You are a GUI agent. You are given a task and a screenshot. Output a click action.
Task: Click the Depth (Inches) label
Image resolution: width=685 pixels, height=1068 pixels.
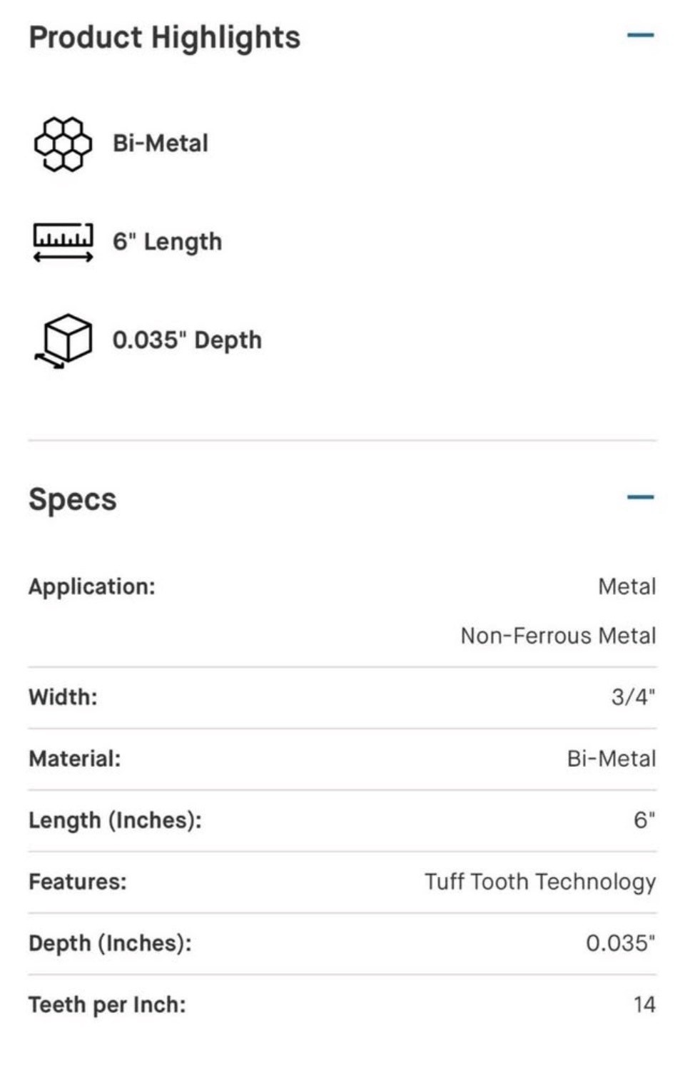pyautogui.click(x=110, y=943)
